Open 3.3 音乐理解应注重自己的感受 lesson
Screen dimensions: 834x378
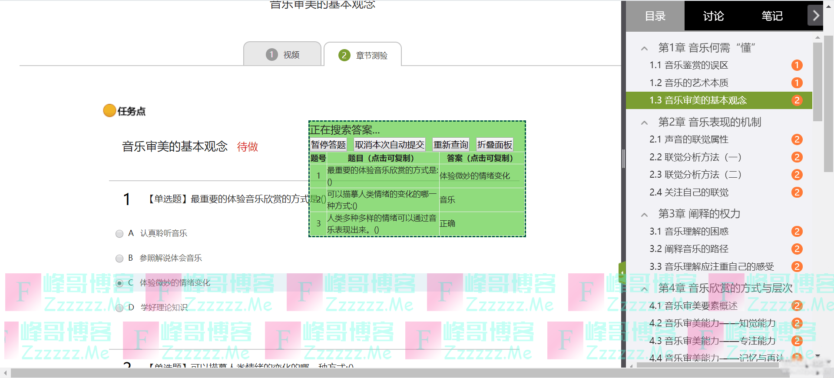(x=712, y=267)
